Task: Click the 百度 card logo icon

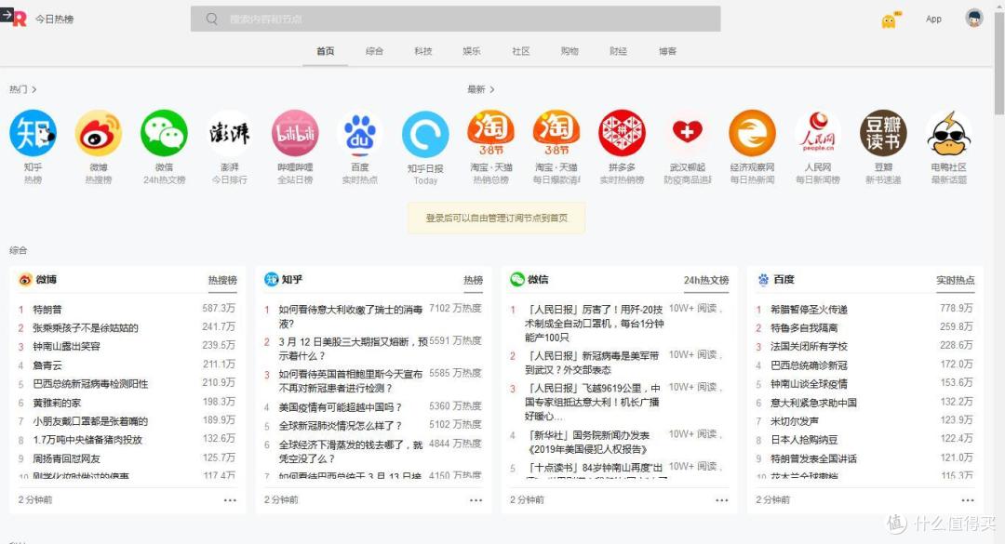Action: click(x=763, y=279)
